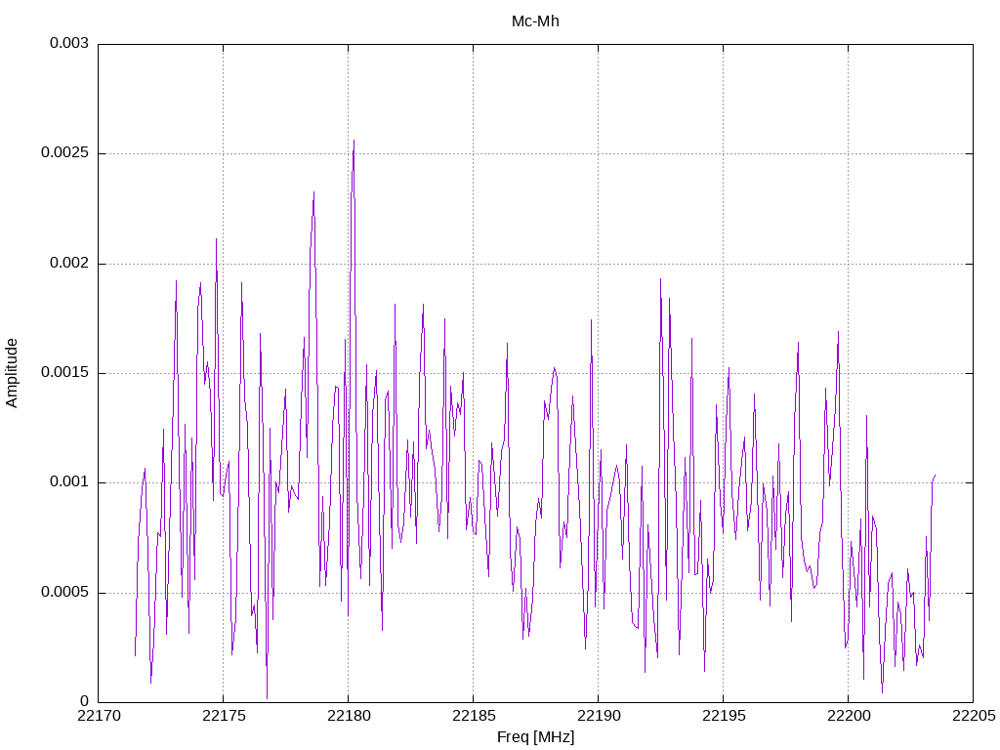The image size is (1000, 750).
Task: Click the 0.0015 y-axis tick label
Action: pyautogui.click(x=64, y=373)
